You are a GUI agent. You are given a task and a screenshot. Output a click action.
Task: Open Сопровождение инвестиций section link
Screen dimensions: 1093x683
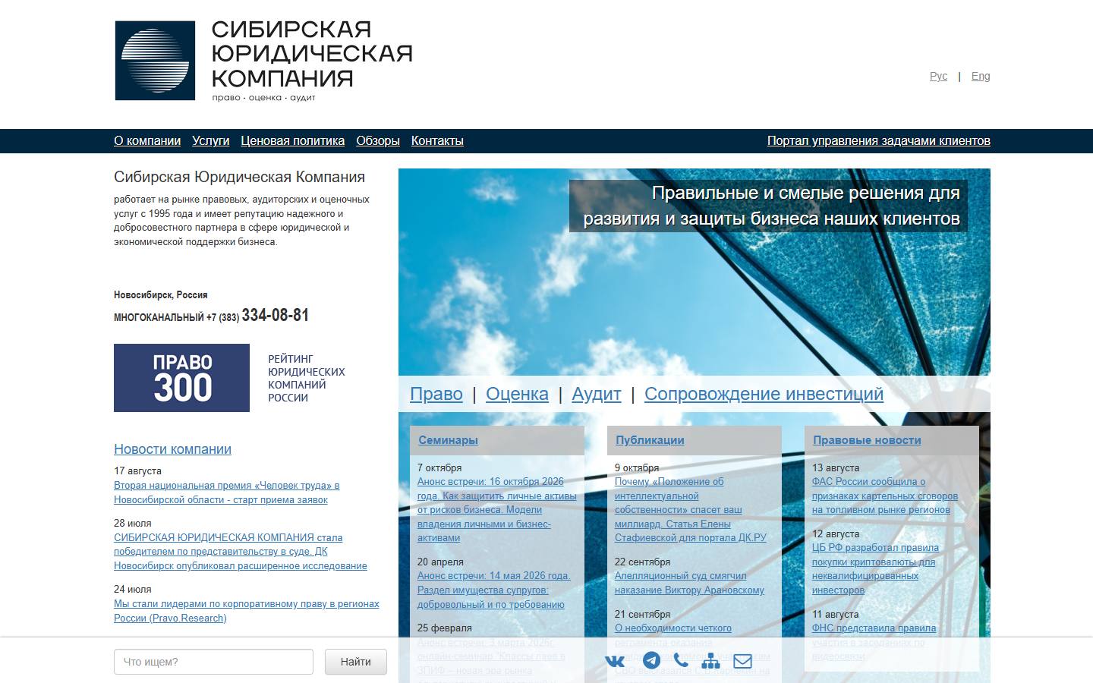pyautogui.click(x=764, y=394)
